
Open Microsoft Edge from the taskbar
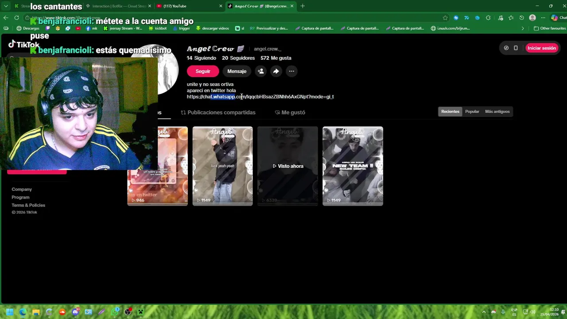(x=23, y=312)
